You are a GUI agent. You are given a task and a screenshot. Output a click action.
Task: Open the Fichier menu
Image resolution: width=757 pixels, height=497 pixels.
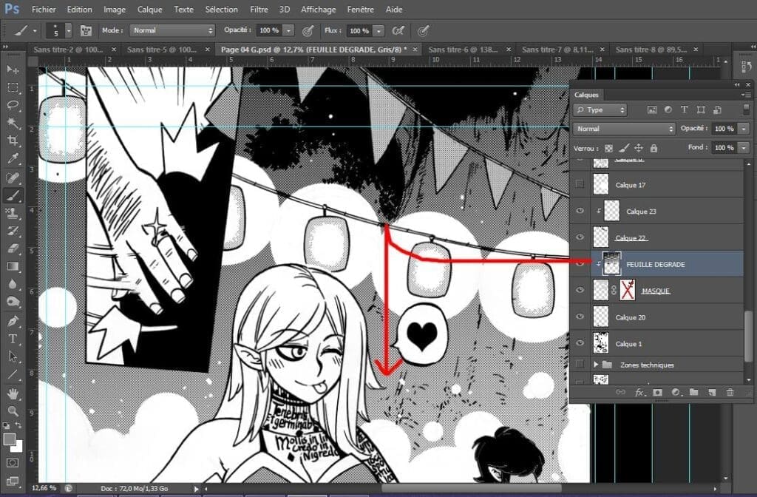(44, 9)
